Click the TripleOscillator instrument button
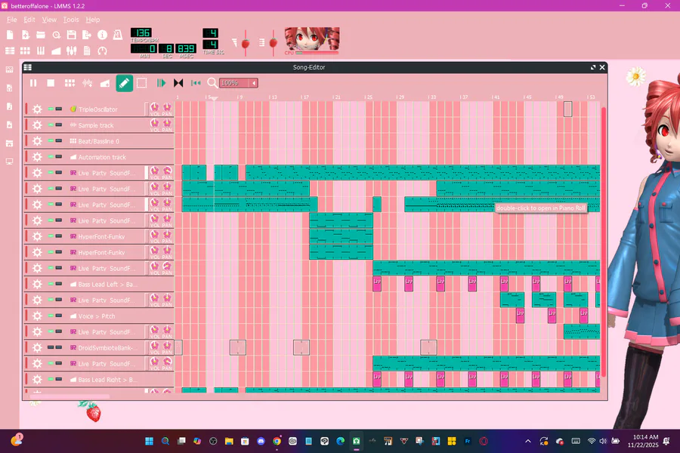 (x=106, y=109)
